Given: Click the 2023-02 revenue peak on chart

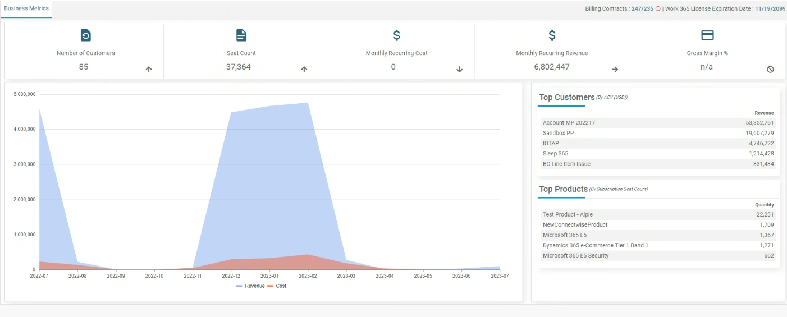Looking at the screenshot, I should (308, 103).
